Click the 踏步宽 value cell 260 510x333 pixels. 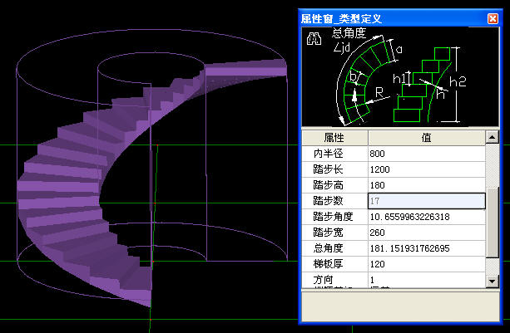[x=427, y=233]
